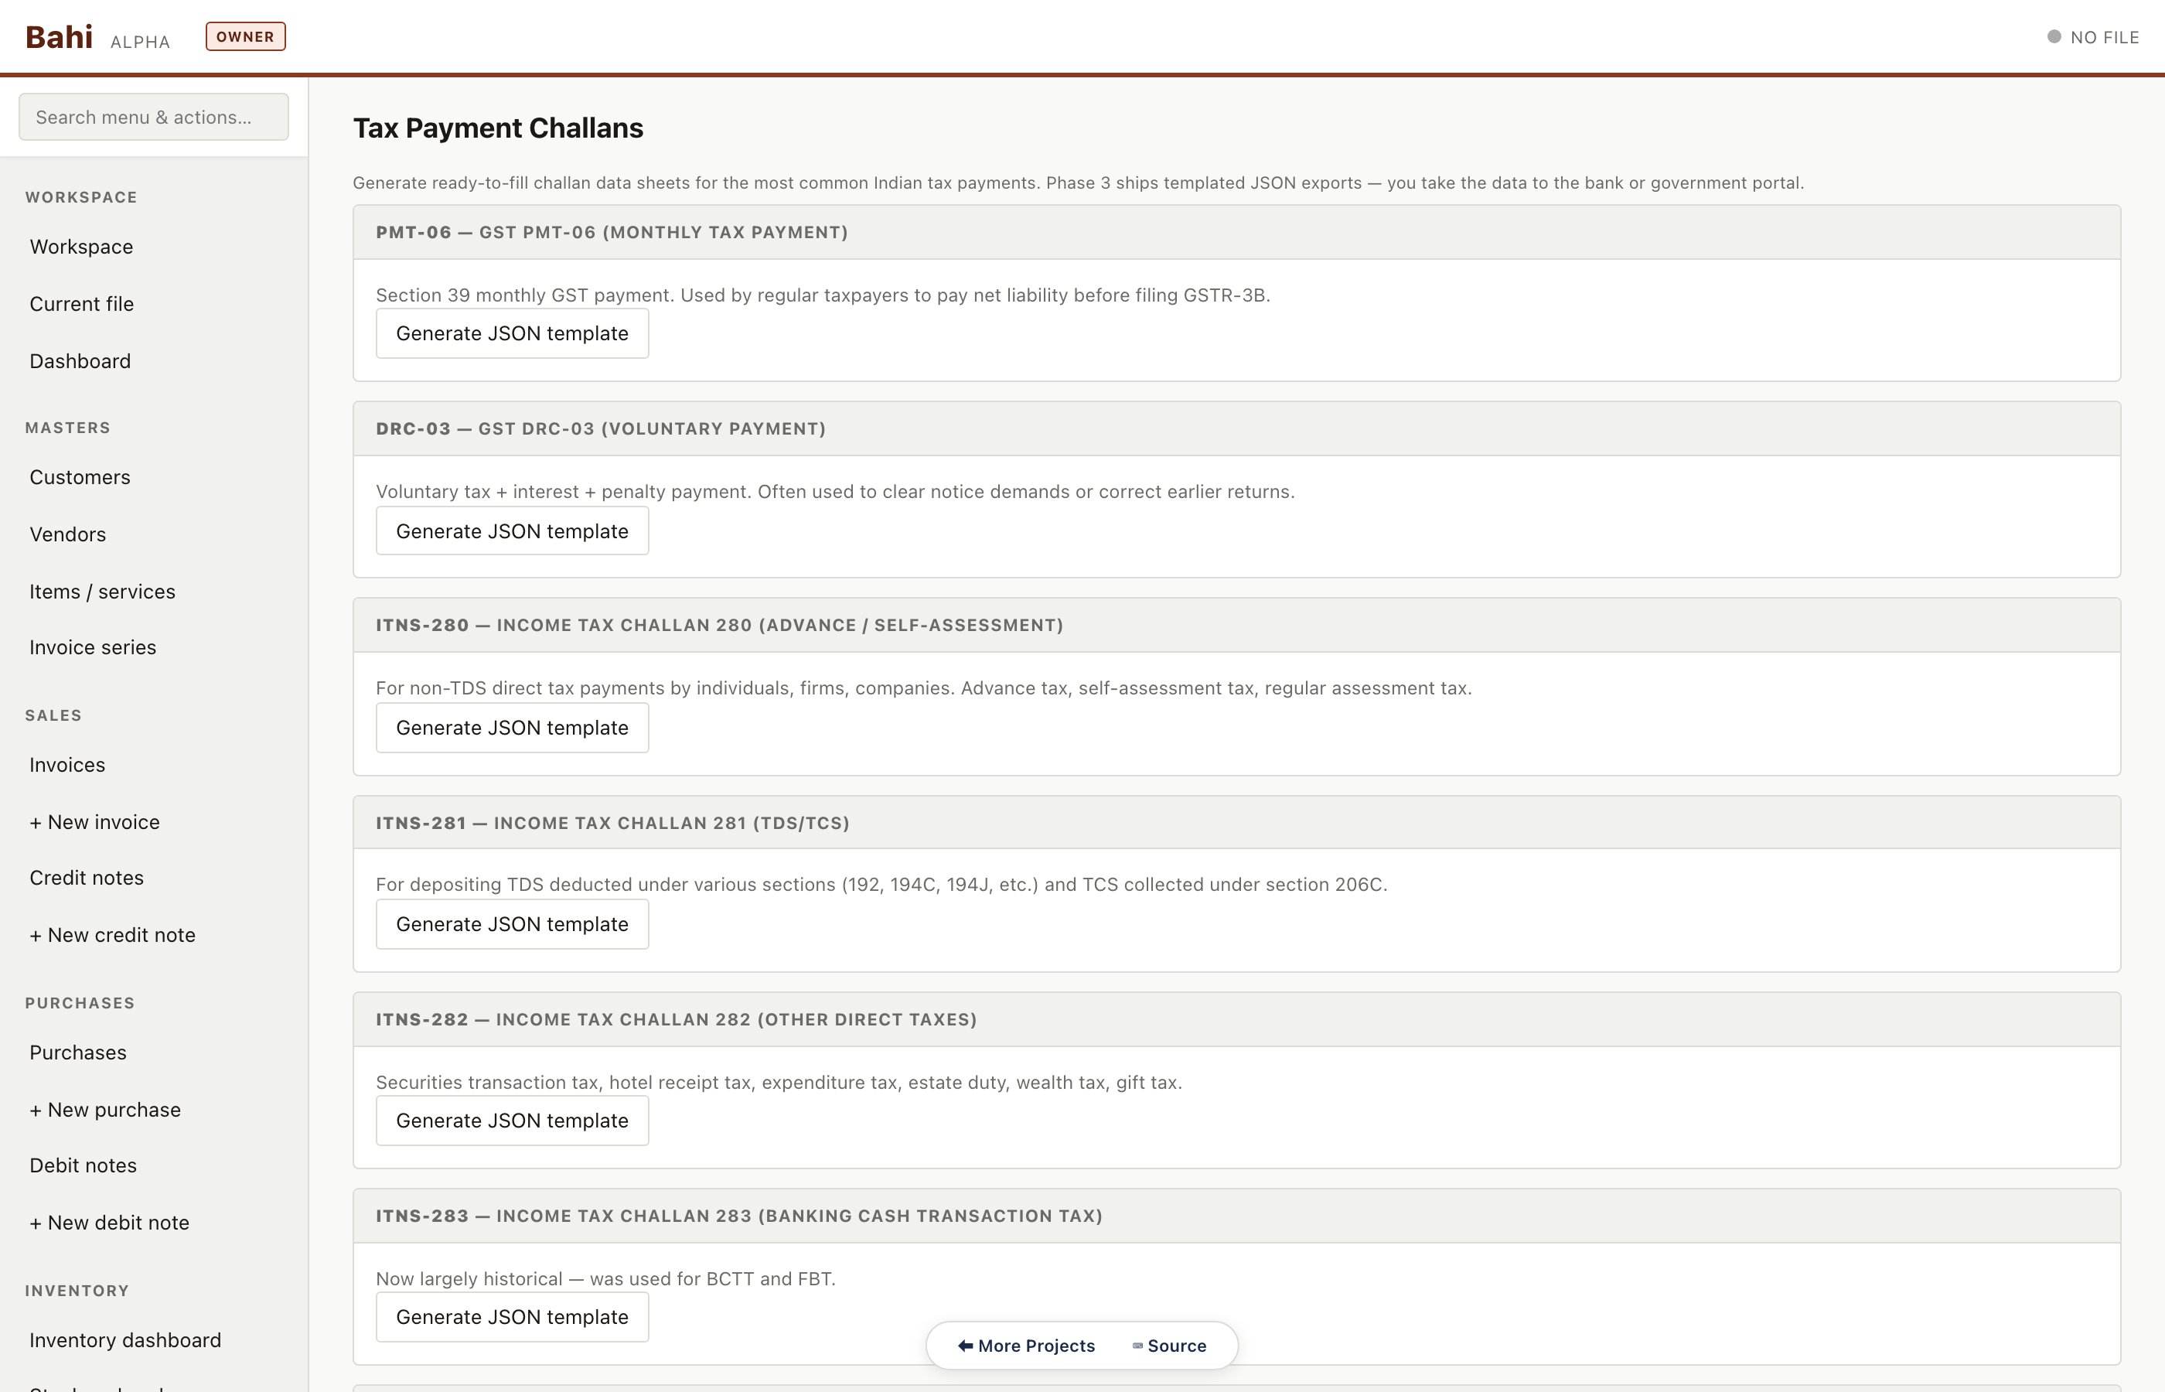Open the Source link
The height and width of the screenshot is (1392, 2165).
tap(1169, 1345)
